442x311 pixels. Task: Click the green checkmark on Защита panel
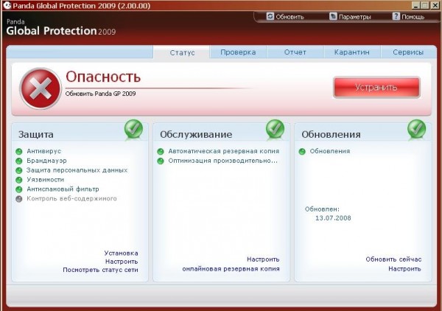coord(133,129)
